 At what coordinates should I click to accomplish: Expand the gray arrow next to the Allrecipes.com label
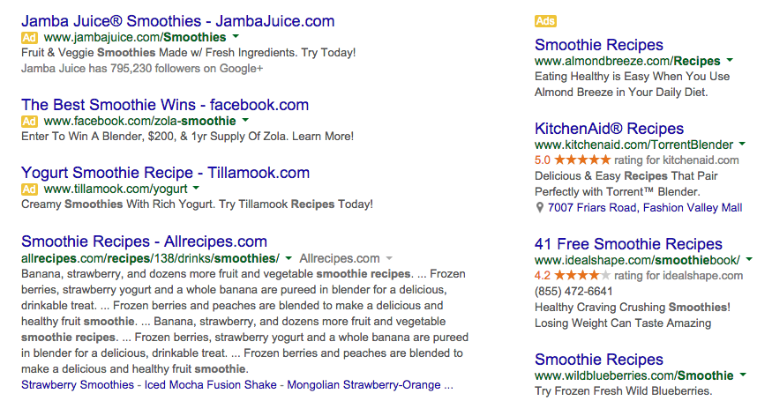(x=389, y=259)
